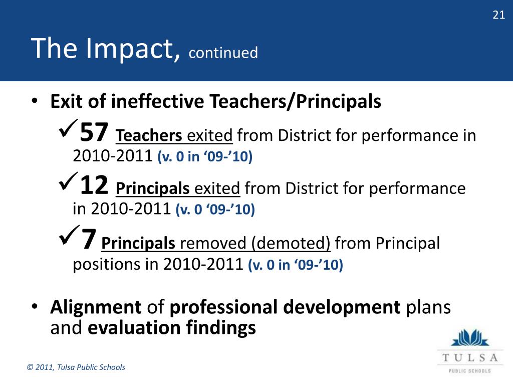The width and height of the screenshot is (513, 385).
Task: Click the large number 12
Action: pos(94,185)
